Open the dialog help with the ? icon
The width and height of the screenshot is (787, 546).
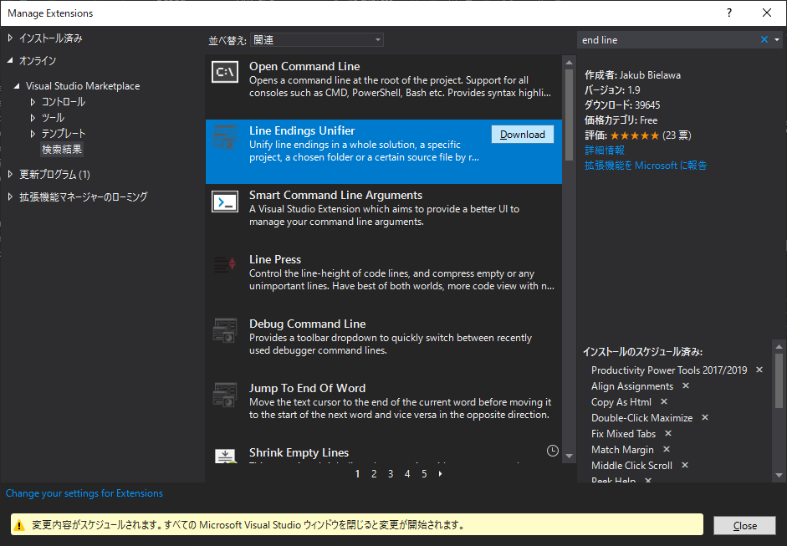728,13
